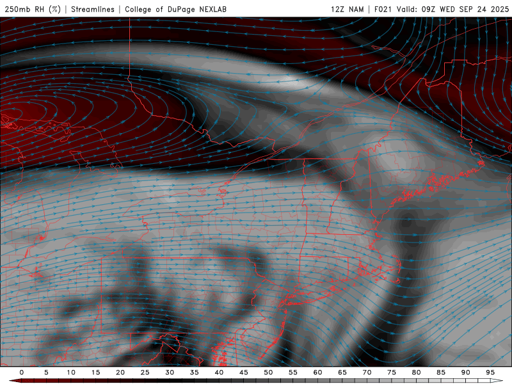The height and width of the screenshot is (384, 512).
Task: Click the "90" label on color scale
Action: pyautogui.click(x=466, y=372)
